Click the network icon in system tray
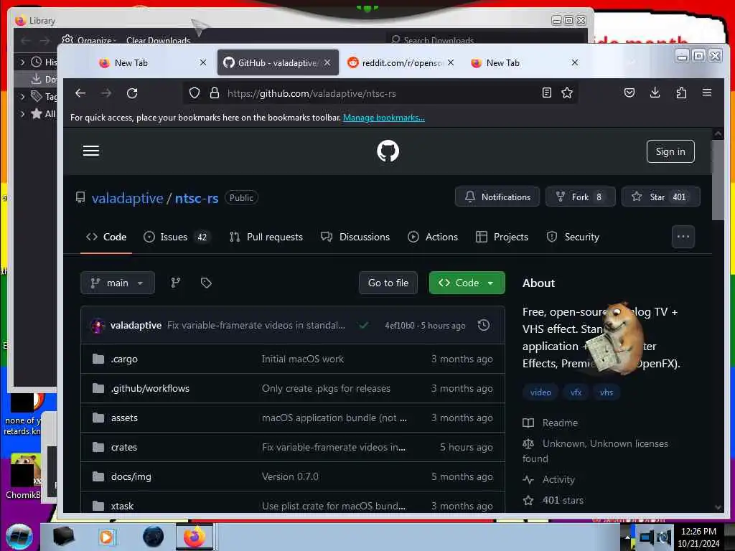 click(x=647, y=537)
